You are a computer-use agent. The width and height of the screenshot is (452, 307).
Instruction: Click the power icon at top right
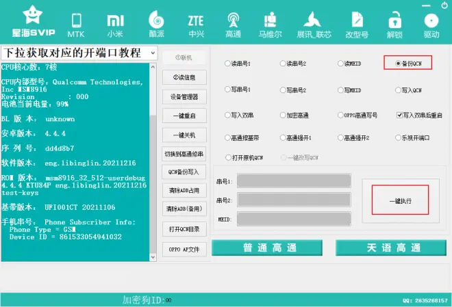[444, 5]
